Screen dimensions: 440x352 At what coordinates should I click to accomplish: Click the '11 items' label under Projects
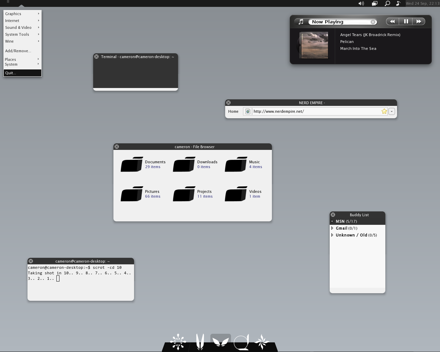coord(205,196)
